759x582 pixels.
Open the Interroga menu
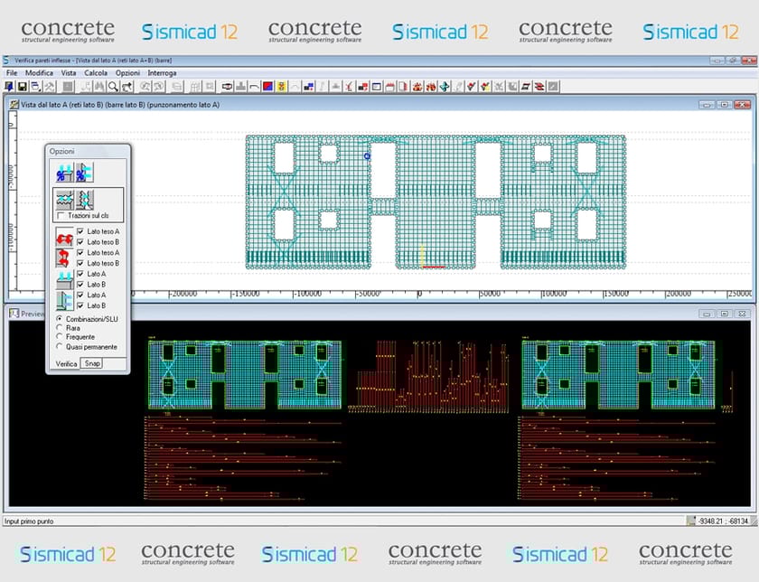[x=161, y=72]
